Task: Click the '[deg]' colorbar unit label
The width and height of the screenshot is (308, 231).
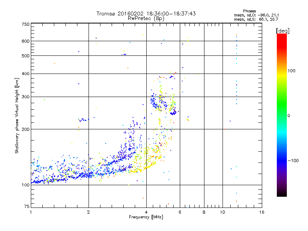Action: [x=283, y=31]
